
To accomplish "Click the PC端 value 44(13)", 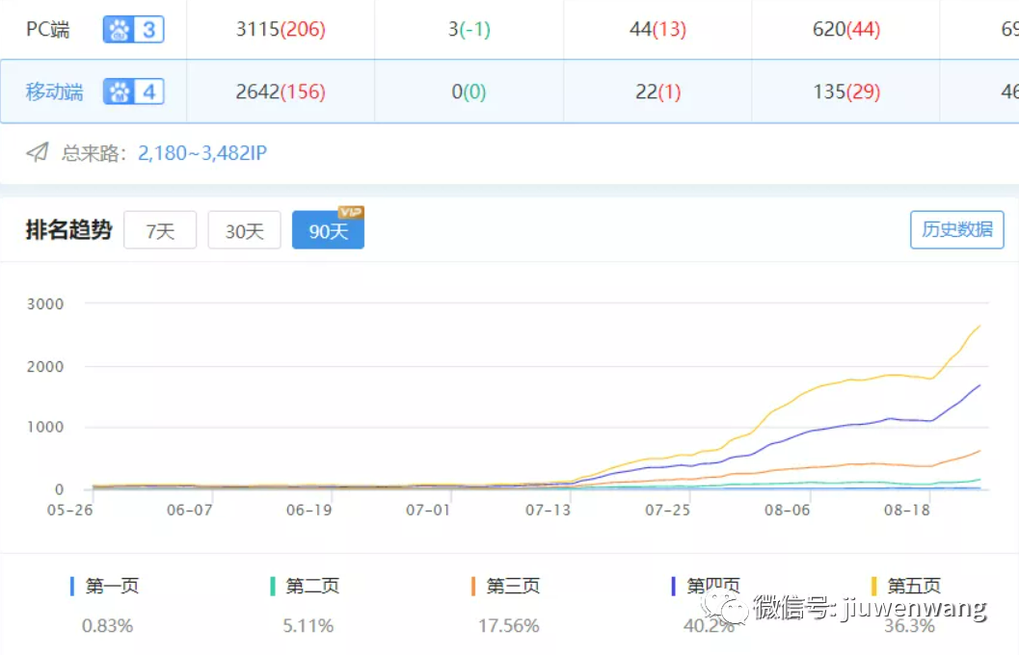I will 657,29.
